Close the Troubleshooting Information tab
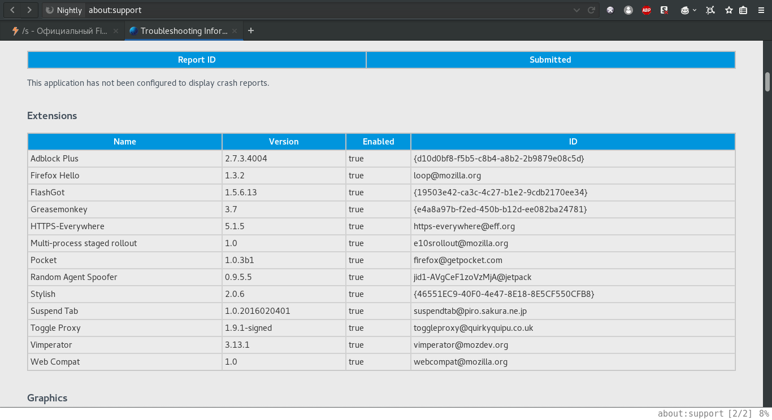 (x=235, y=31)
